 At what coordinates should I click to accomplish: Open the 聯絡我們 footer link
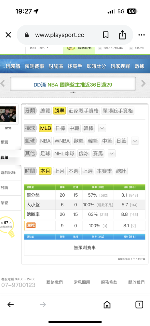coord(55,282)
